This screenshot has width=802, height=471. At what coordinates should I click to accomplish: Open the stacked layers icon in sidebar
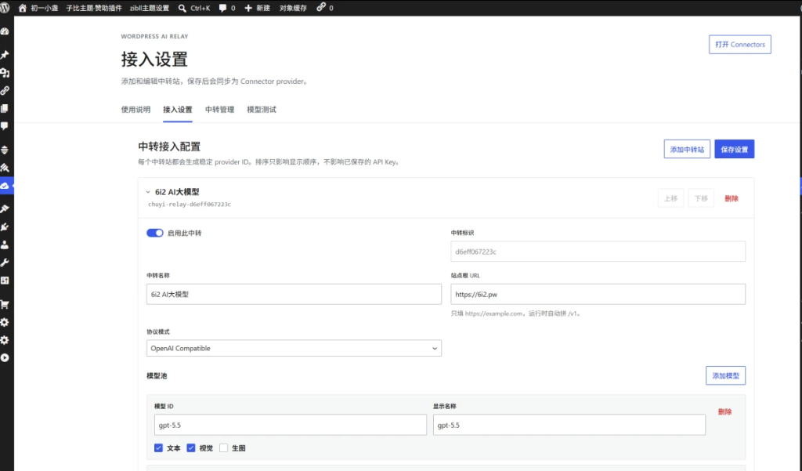tap(5, 150)
